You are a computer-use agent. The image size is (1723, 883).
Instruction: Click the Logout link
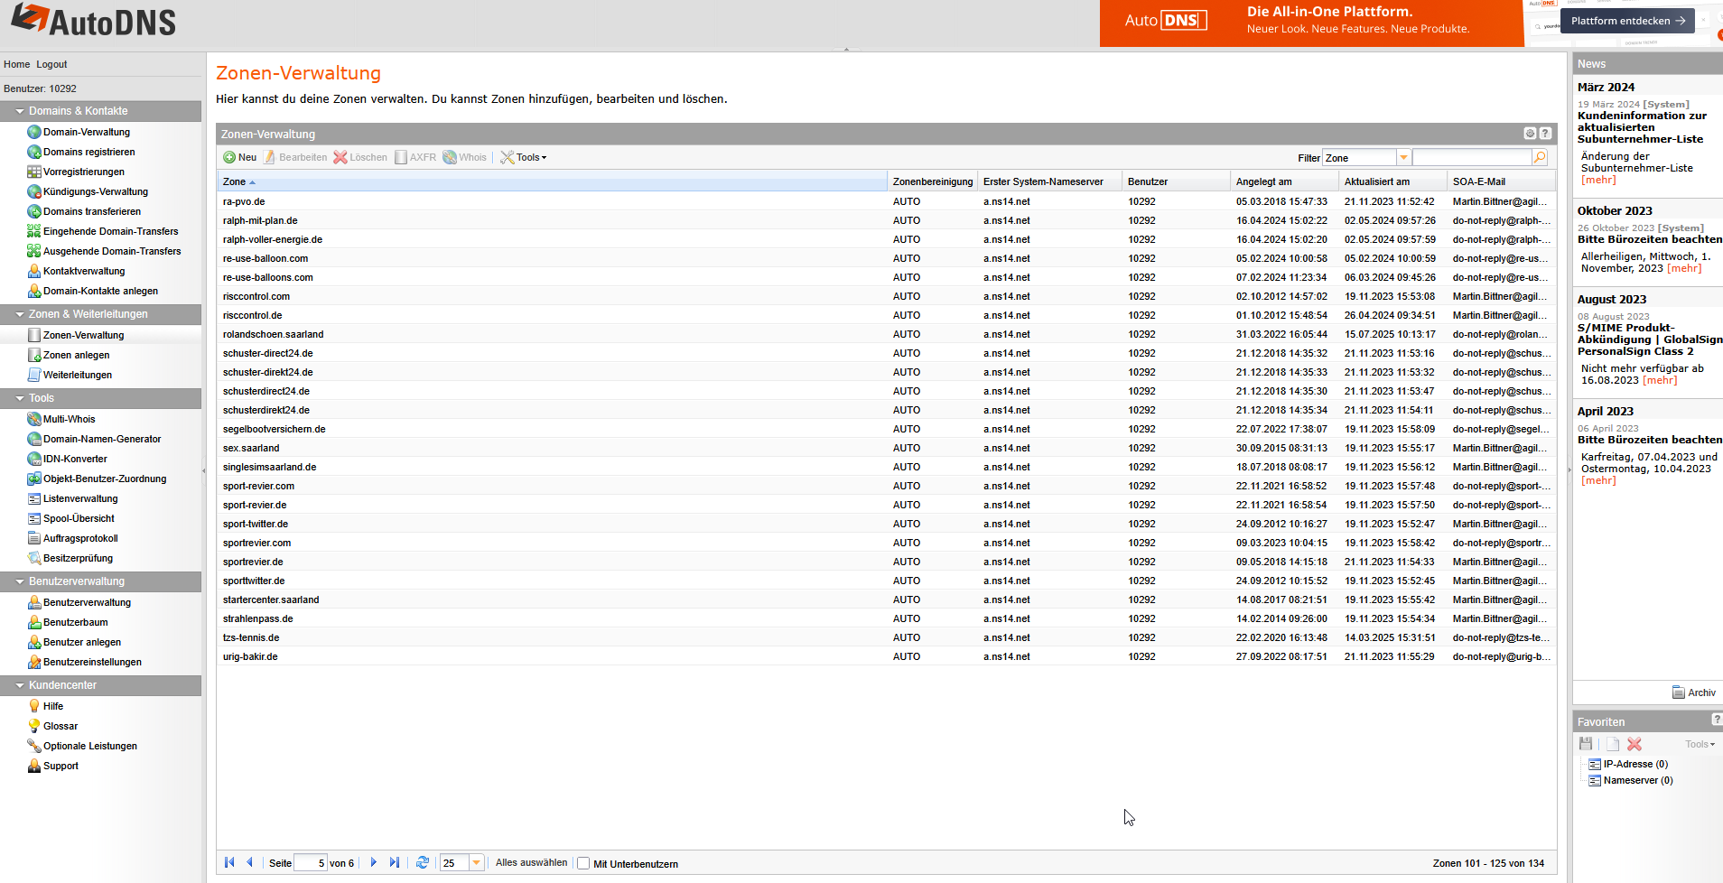click(x=51, y=64)
